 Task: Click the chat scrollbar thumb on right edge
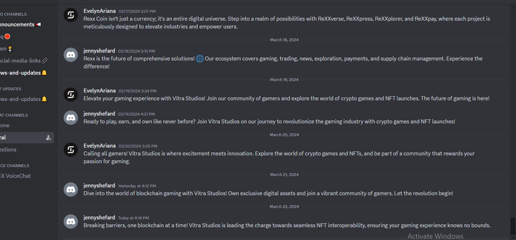point(512,226)
